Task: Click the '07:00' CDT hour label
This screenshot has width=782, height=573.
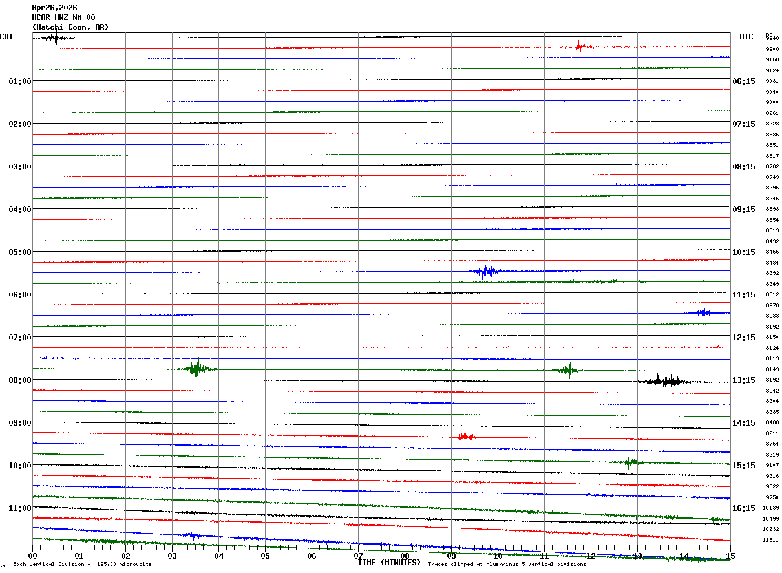Action: [20, 338]
